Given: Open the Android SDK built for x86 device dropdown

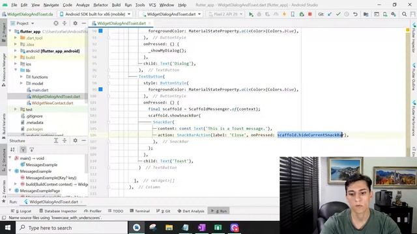Looking at the screenshot, I should (95, 14).
